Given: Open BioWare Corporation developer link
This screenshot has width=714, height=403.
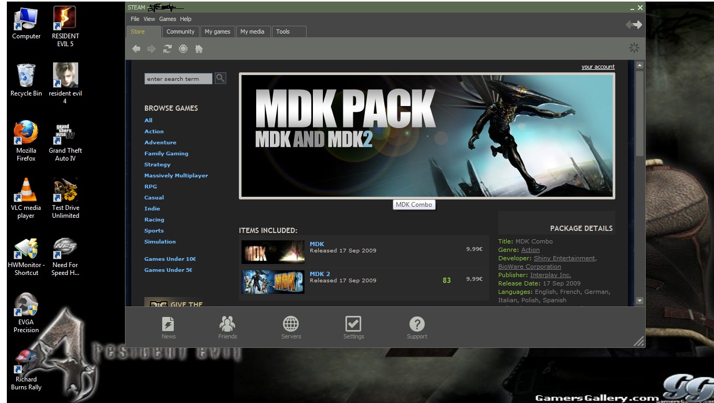Looking at the screenshot, I should 530,267.
